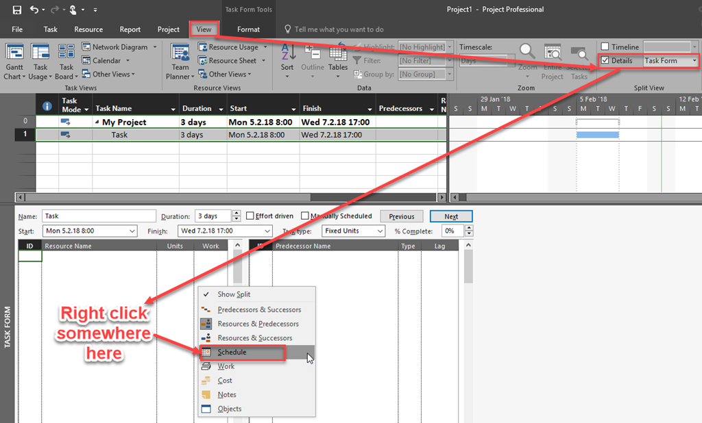Image resolution: width=702 pixels, height=423 pixels.
Task: Choose Schedule in the context menu
Action: click(x=232, y=352)
